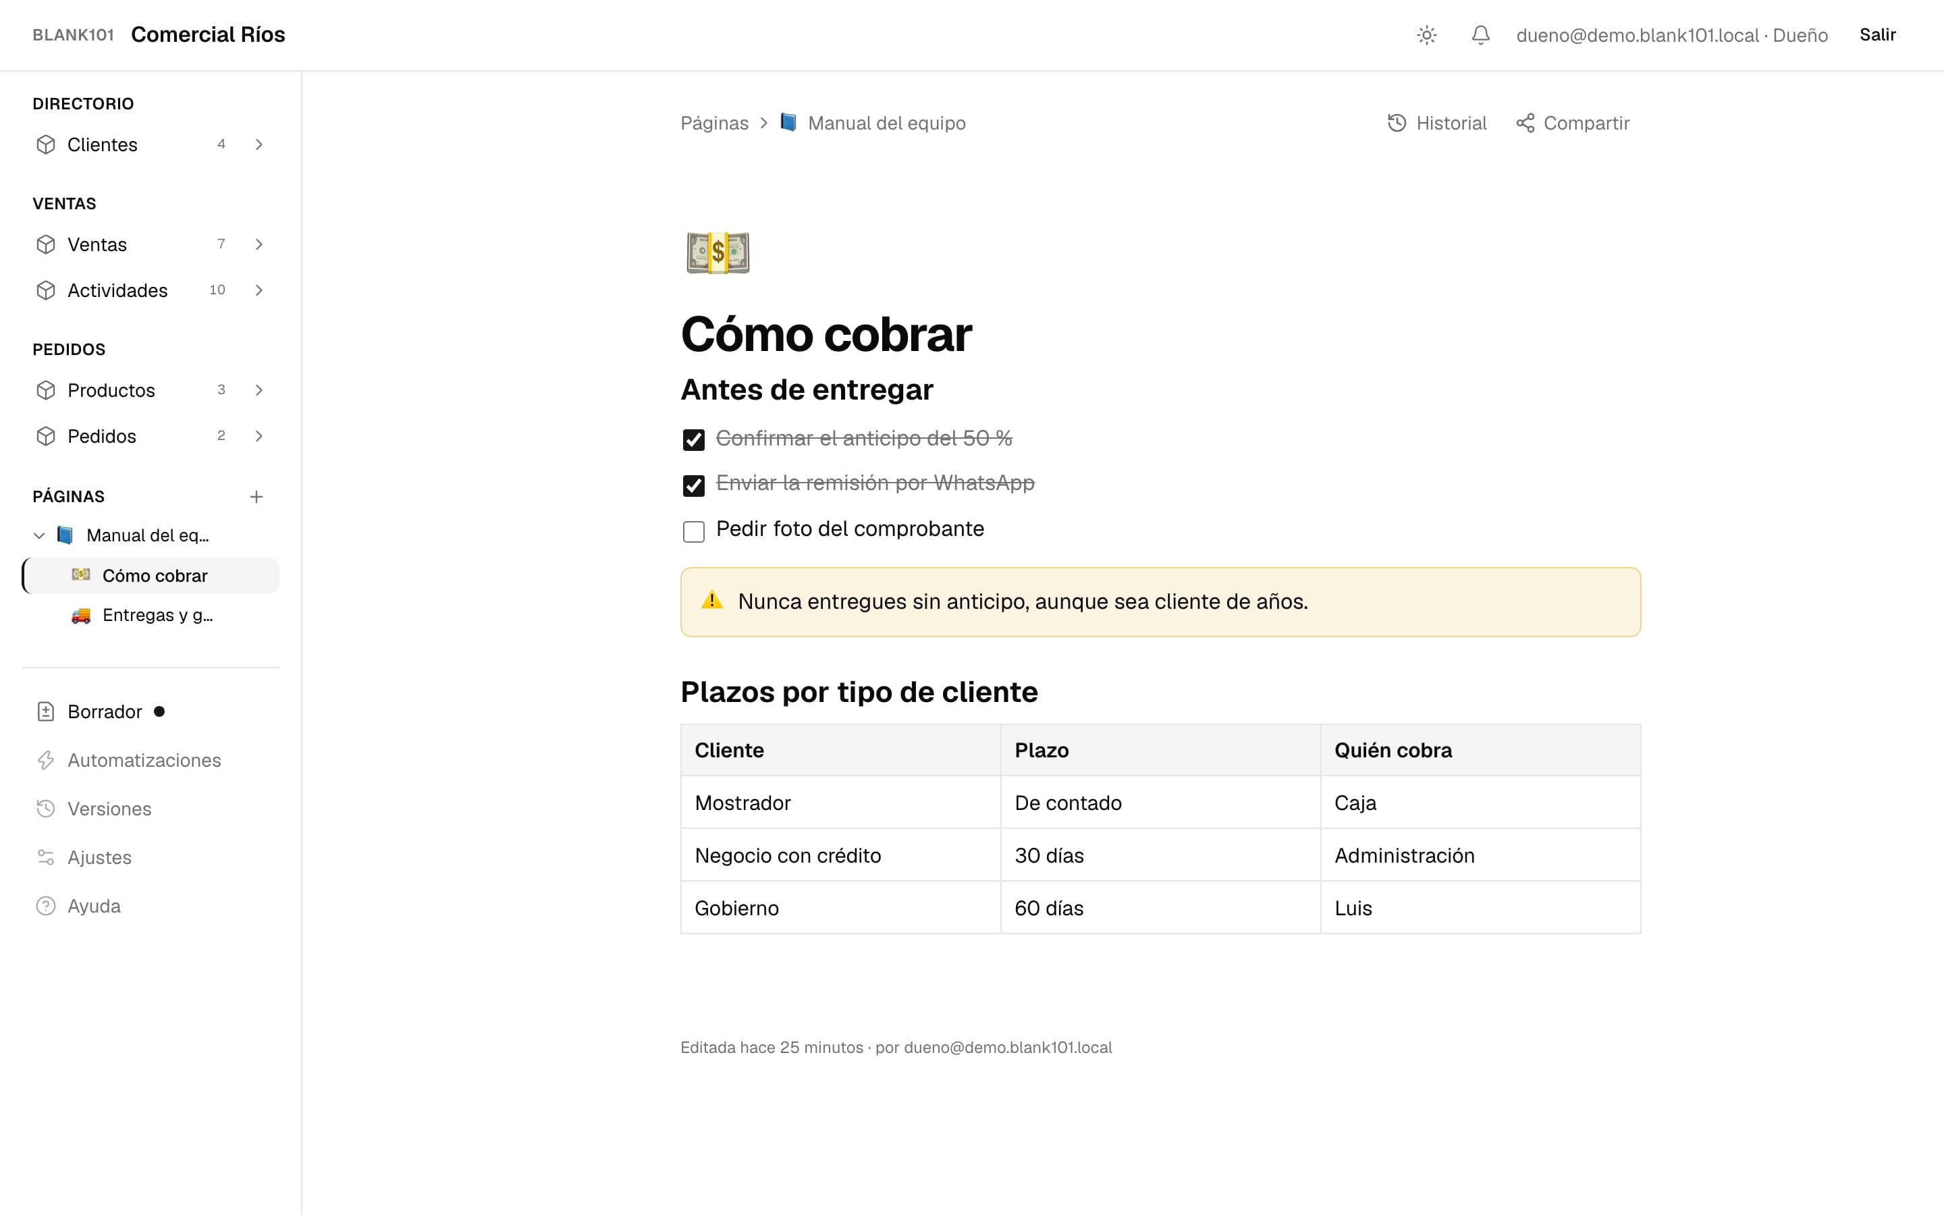Screen dimensions: 1944x1215
Task: Click the Borrador document icon
Action: pyautogui.click(x=46, y=712)
